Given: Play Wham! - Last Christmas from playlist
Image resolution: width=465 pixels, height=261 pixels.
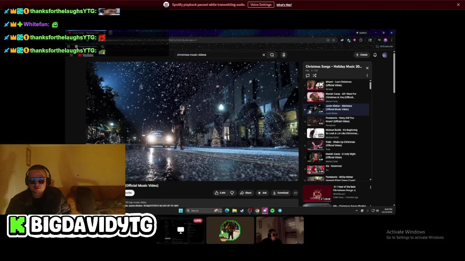Looking at the screenshot, I should (336, 85).
